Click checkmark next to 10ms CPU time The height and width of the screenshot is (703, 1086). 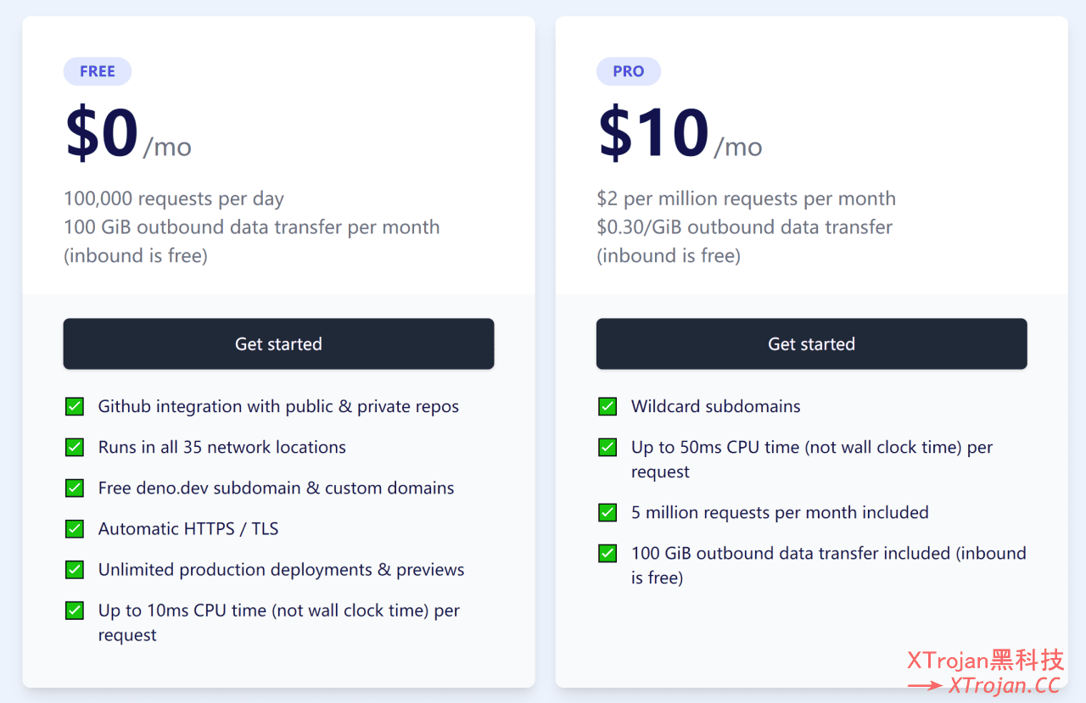(75, 610)
